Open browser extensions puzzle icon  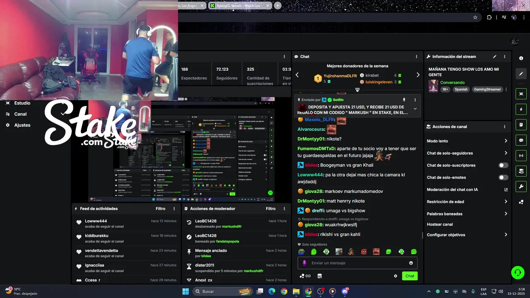click(489, 17)
